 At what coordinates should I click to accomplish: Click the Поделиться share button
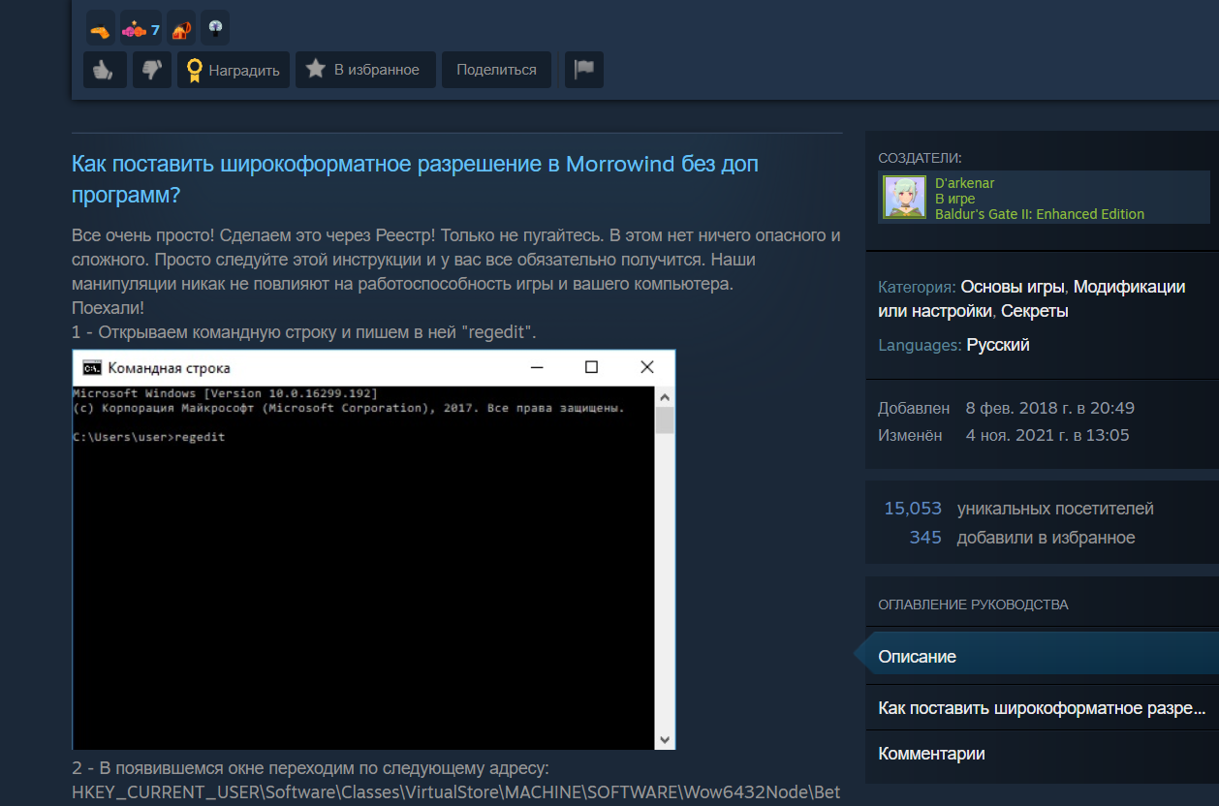[496, 70]
